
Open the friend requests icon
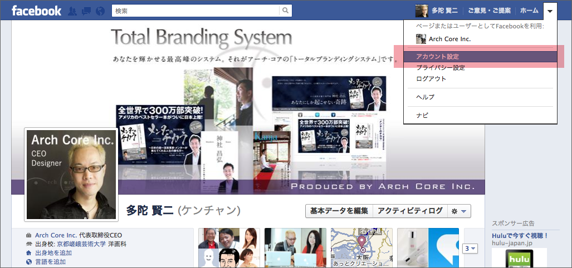(x=72, y=11)
